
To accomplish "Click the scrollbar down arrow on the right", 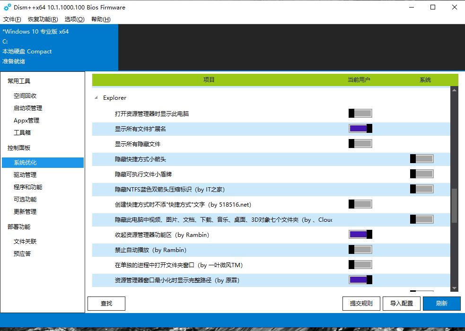I will (x=455, y=288).
